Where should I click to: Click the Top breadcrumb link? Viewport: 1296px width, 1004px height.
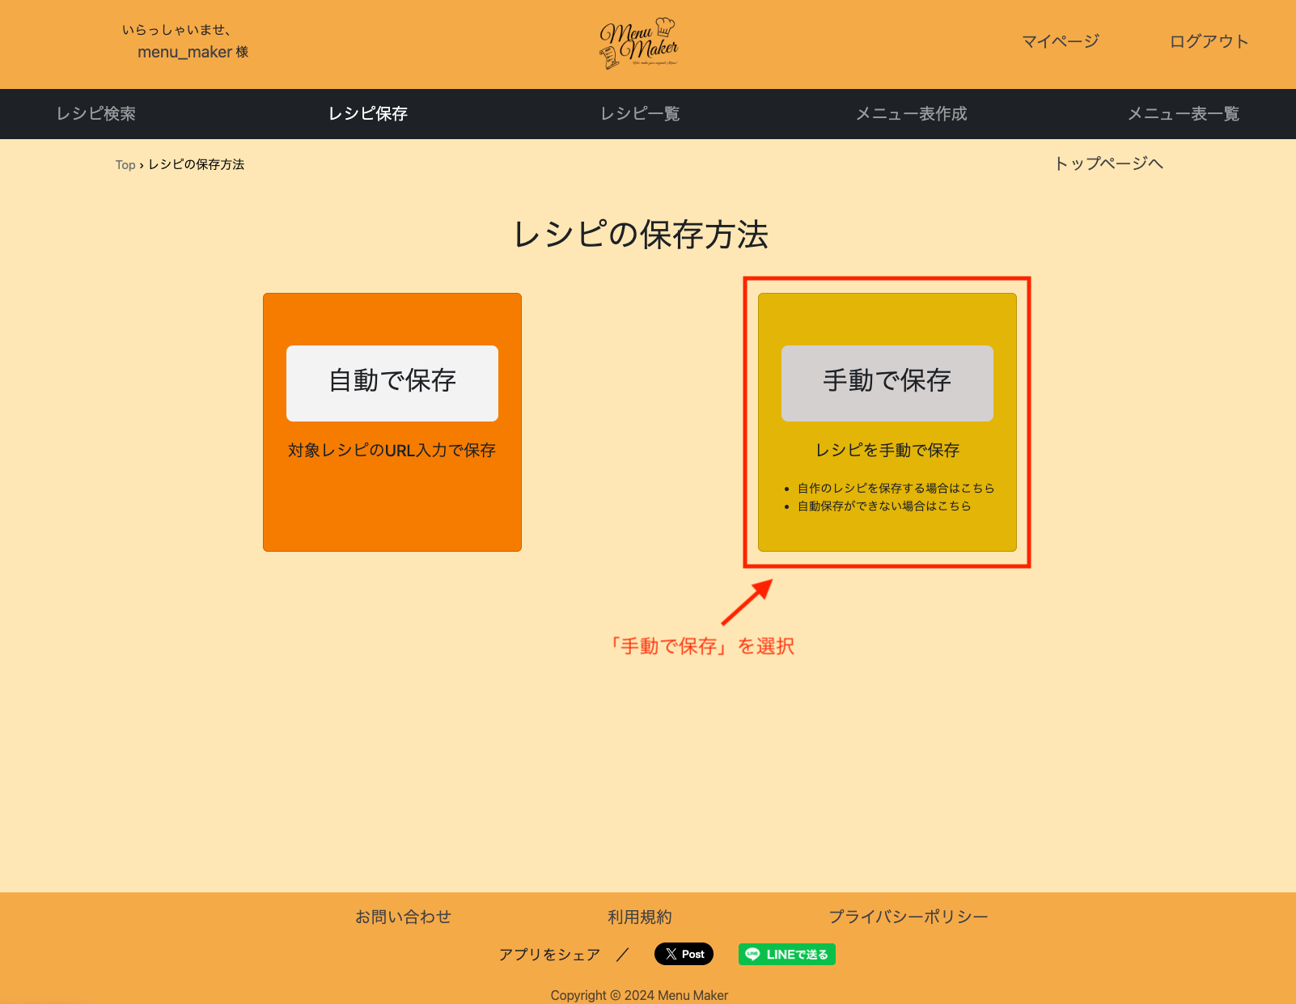click(x=125, y=165)
